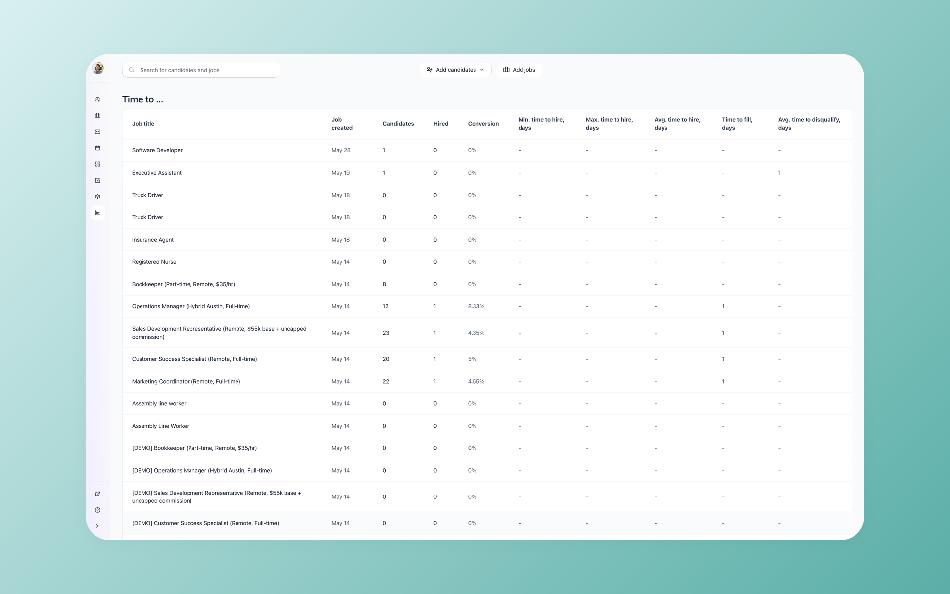Click the 4.55% conversion value
The height and width of the screenshot is (594, 950).
point(476,381)
